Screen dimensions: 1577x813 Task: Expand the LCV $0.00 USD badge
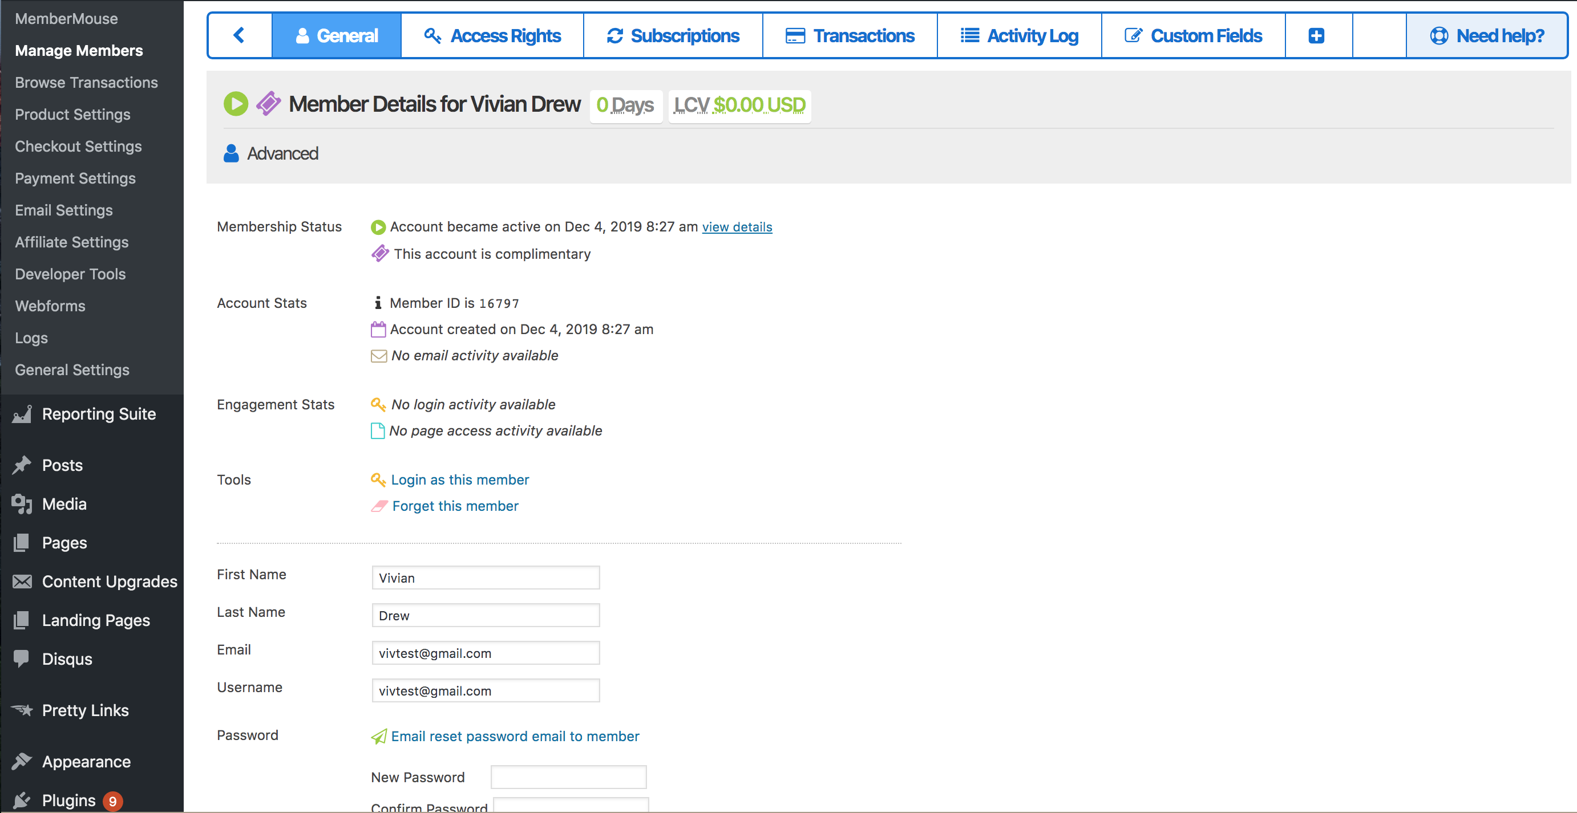click(x=739, y=105)
